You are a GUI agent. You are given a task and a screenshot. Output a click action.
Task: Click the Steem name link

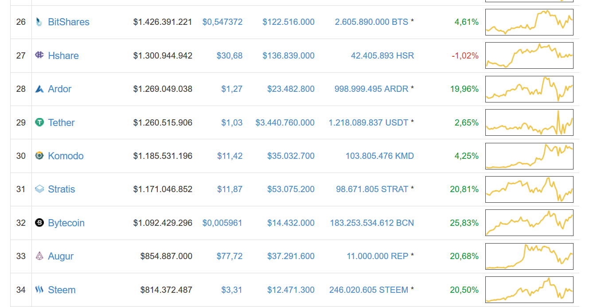[x=62, y=290]
